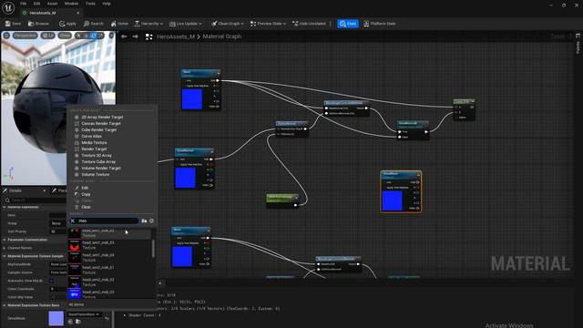Screen dimensions: 583x328
Task: Navigate forward in the graph history
Action: [136, 36]
